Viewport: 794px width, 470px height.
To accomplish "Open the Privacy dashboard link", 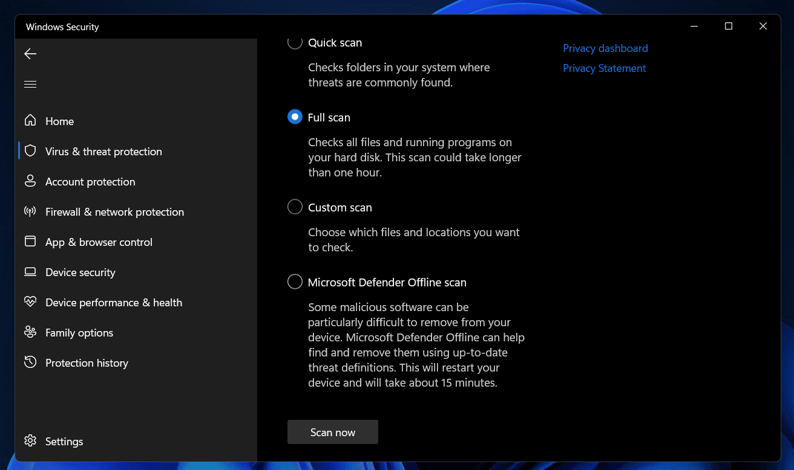I will 605,48.
